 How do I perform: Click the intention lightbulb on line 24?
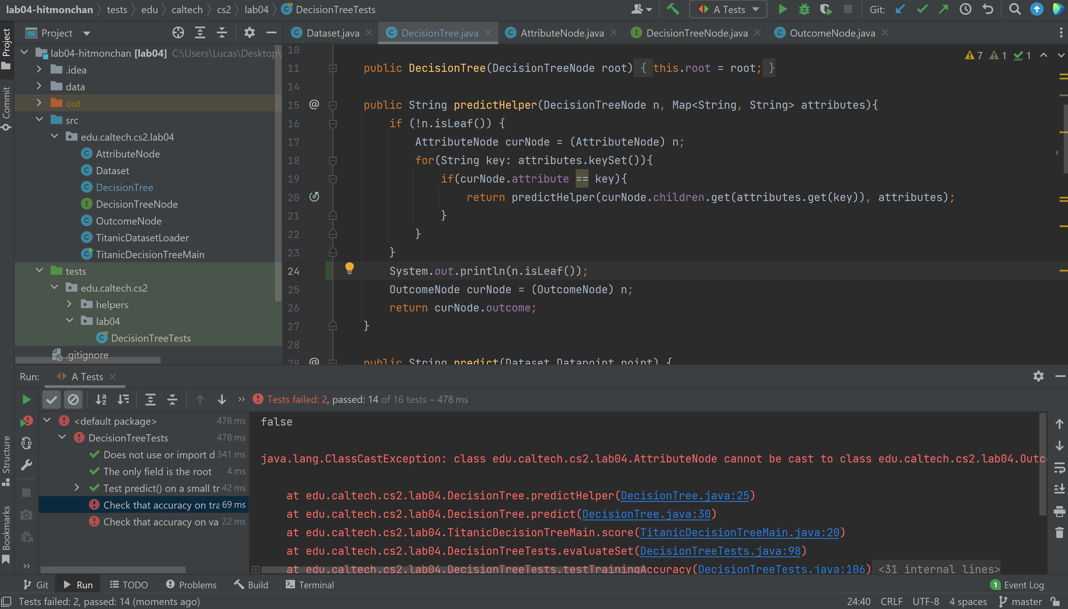coord(349,268)
